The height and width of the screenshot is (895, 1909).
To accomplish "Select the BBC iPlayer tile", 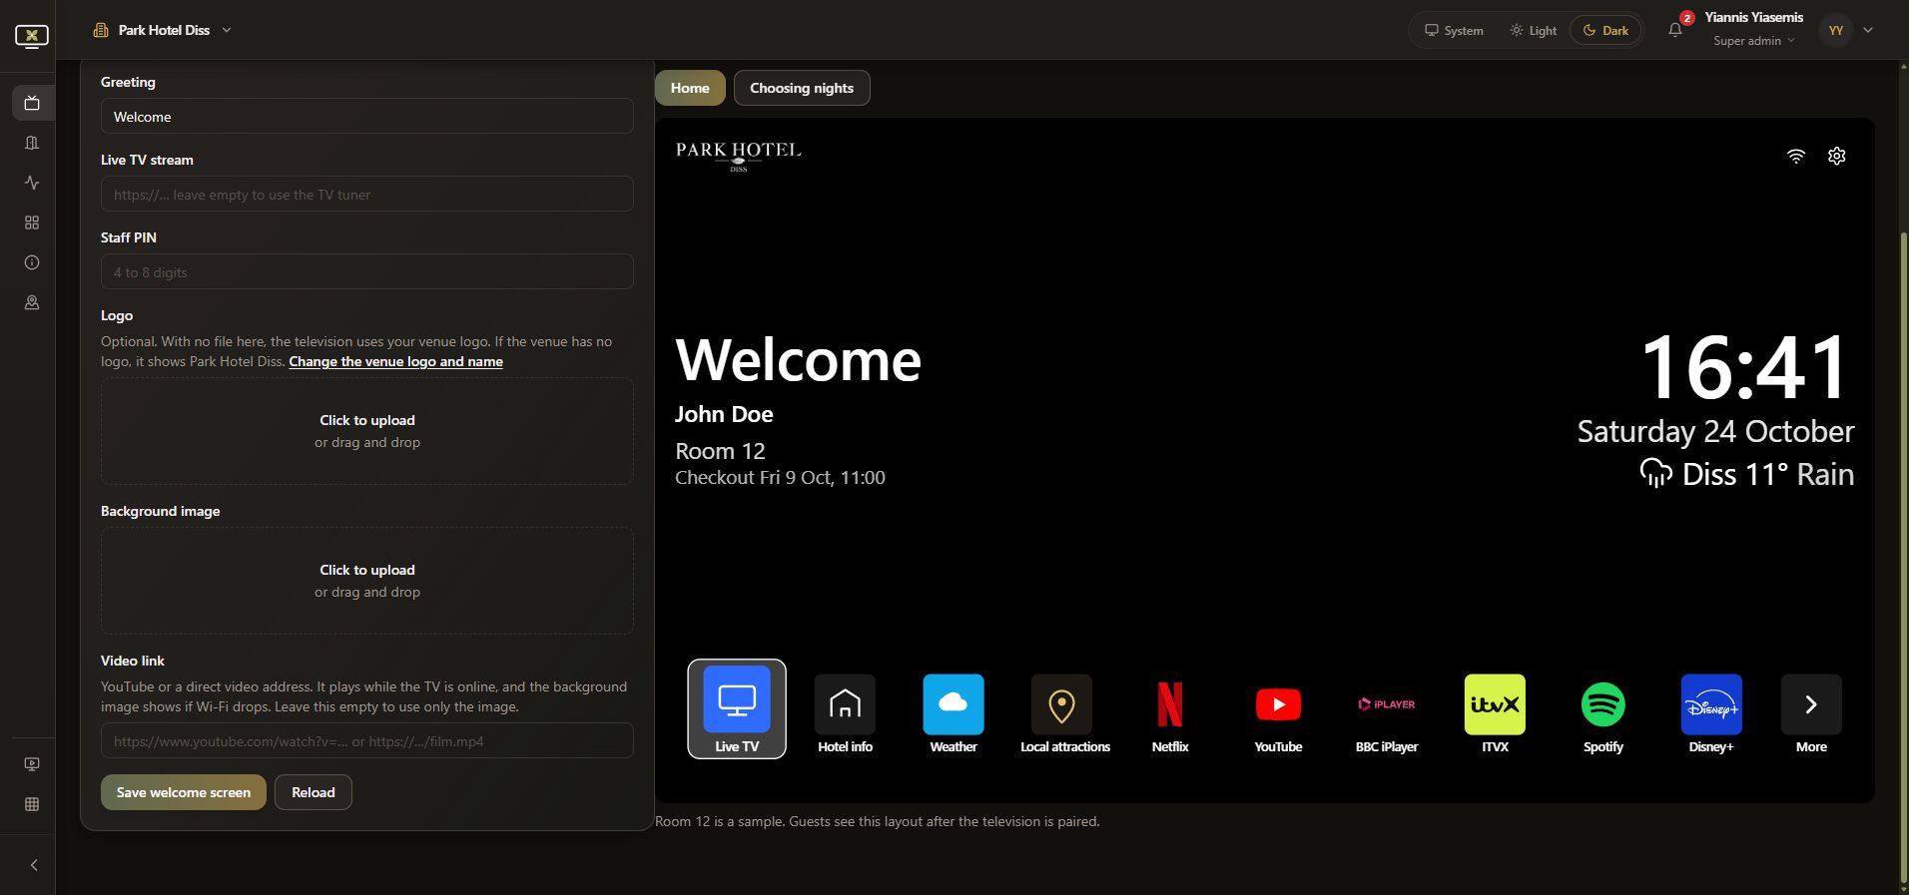I will (1387, 713).
